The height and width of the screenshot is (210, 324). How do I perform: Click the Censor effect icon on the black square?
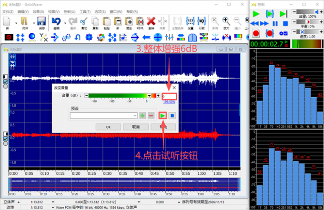(9, 37)
